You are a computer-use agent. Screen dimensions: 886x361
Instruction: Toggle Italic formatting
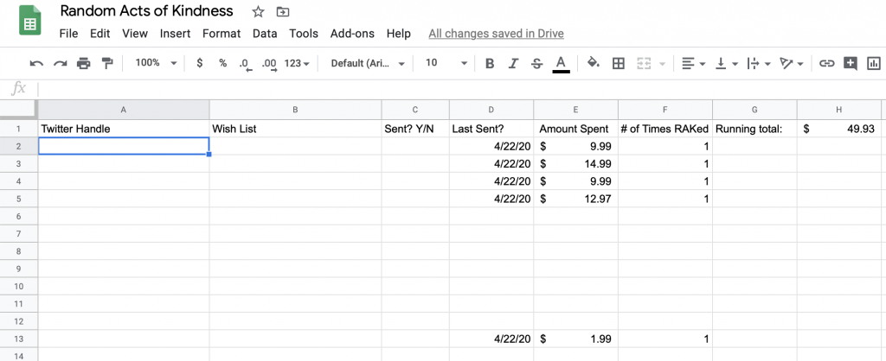coord(513,63)
